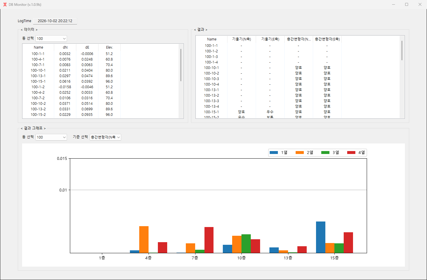Click the 13층 axis label
This screenshot has width=427, height=280.
[288, 258]
